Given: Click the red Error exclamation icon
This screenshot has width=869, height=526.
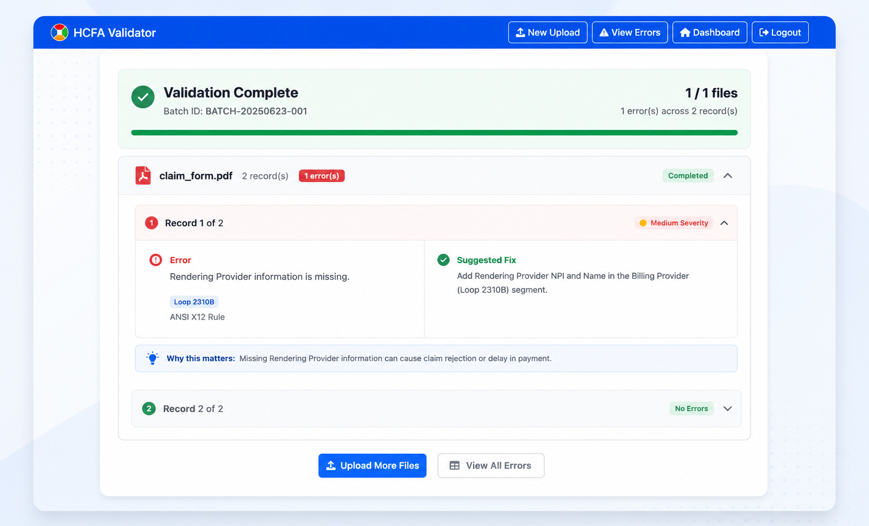Looking at the screenshot, I should click(x=155, y=260).
